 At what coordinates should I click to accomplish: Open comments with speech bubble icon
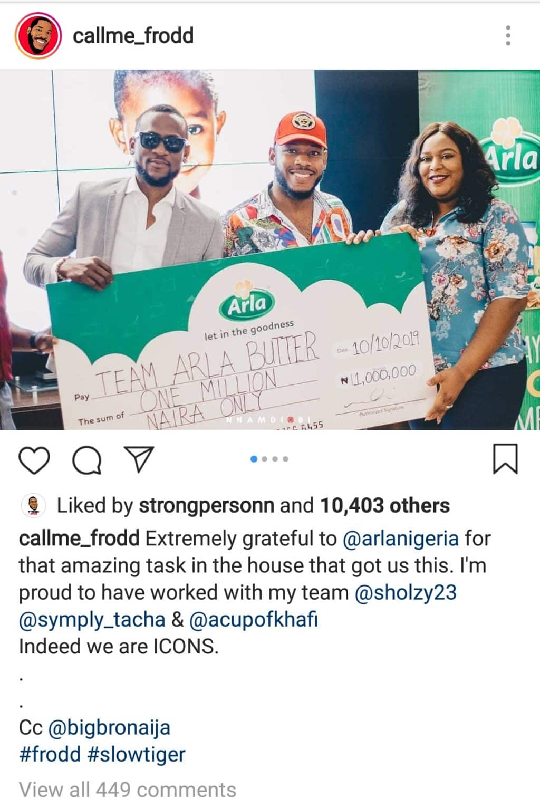point(87,460)
